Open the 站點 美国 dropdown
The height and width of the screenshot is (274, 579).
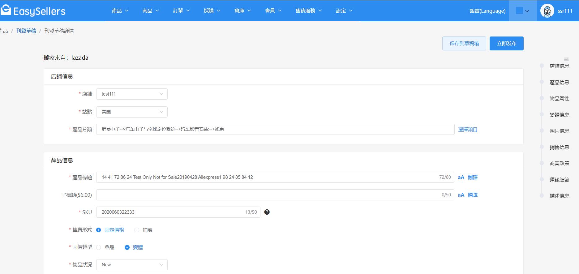click(x=132, y=112)
